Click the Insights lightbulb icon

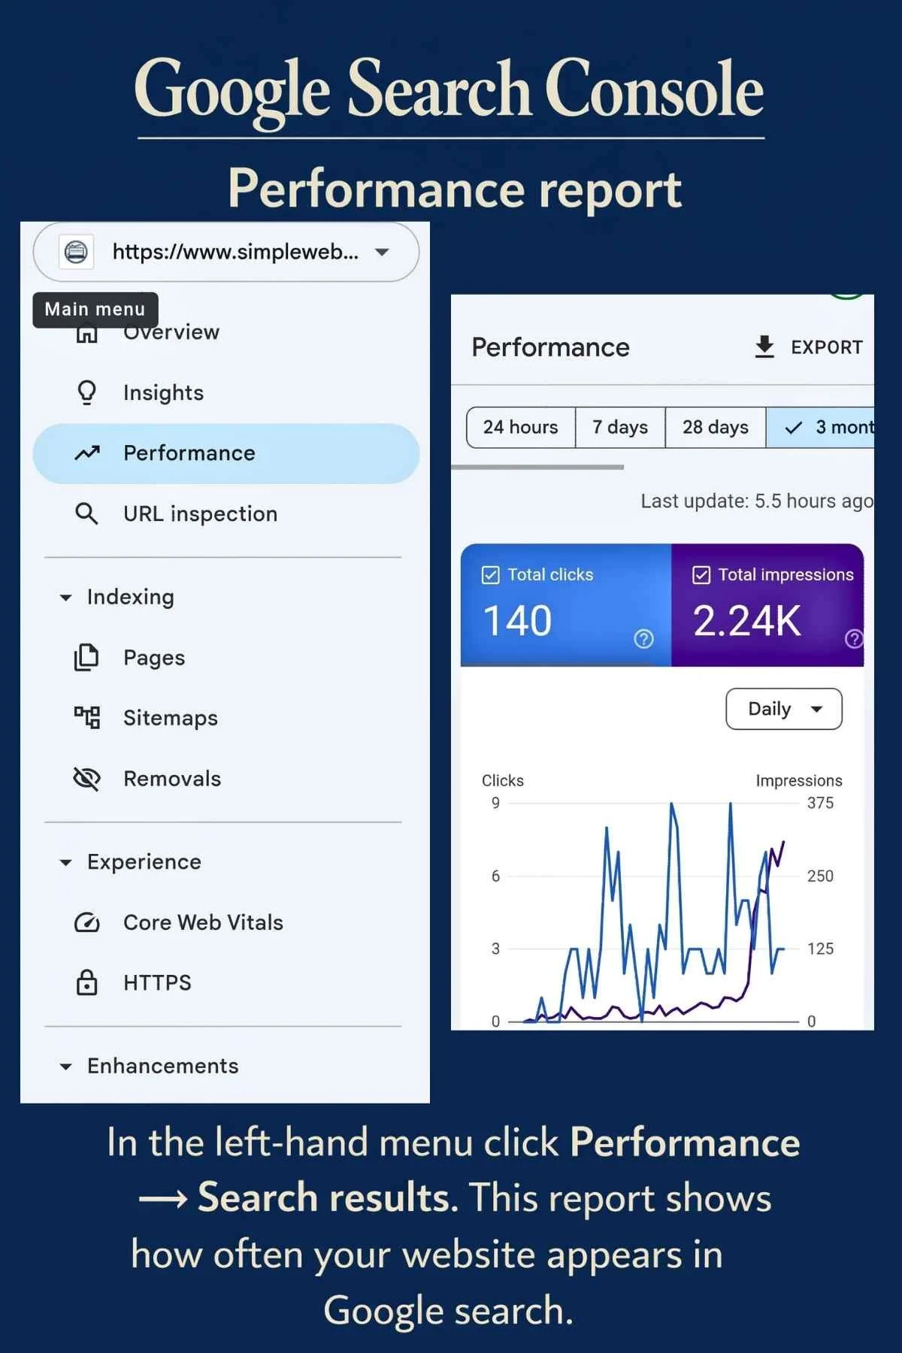tap(87, 392)
